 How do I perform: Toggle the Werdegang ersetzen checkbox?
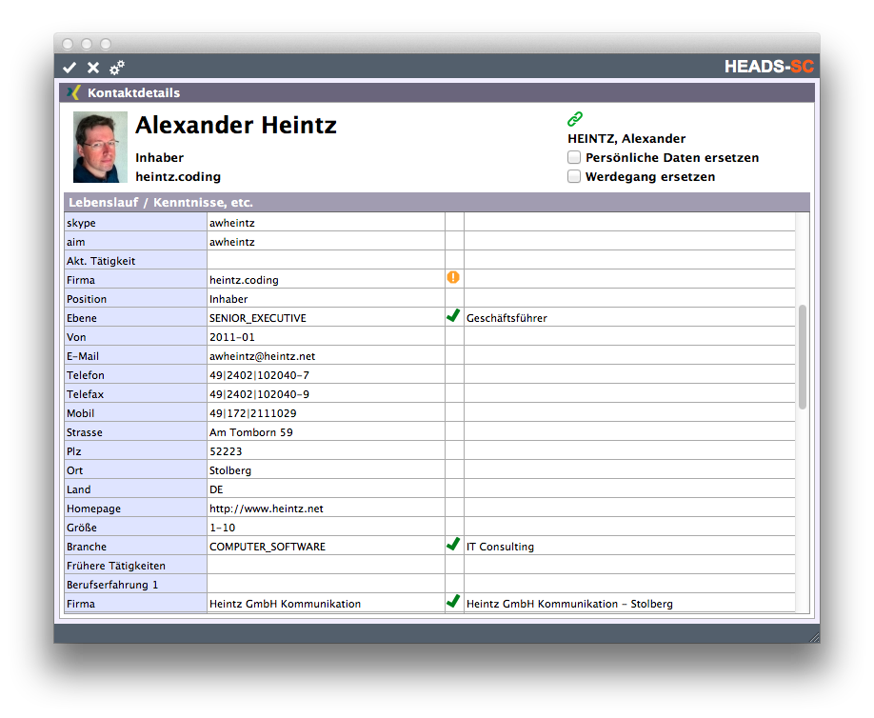click(574, 176)
